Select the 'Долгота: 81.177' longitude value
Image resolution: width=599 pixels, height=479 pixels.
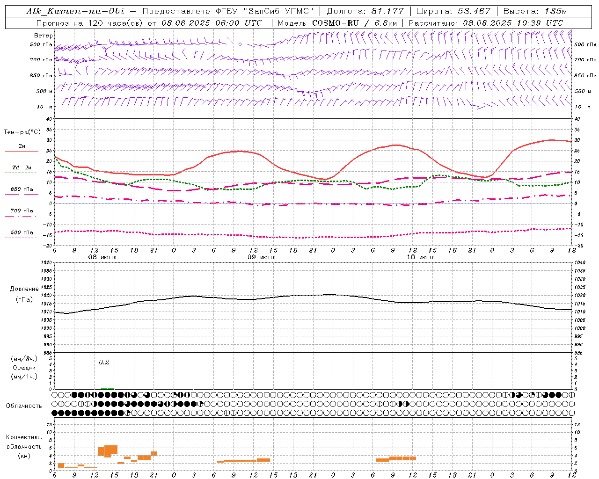tap(365, 11)
